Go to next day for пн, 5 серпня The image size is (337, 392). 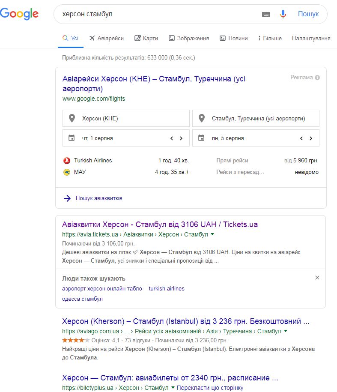coord(311,138)
